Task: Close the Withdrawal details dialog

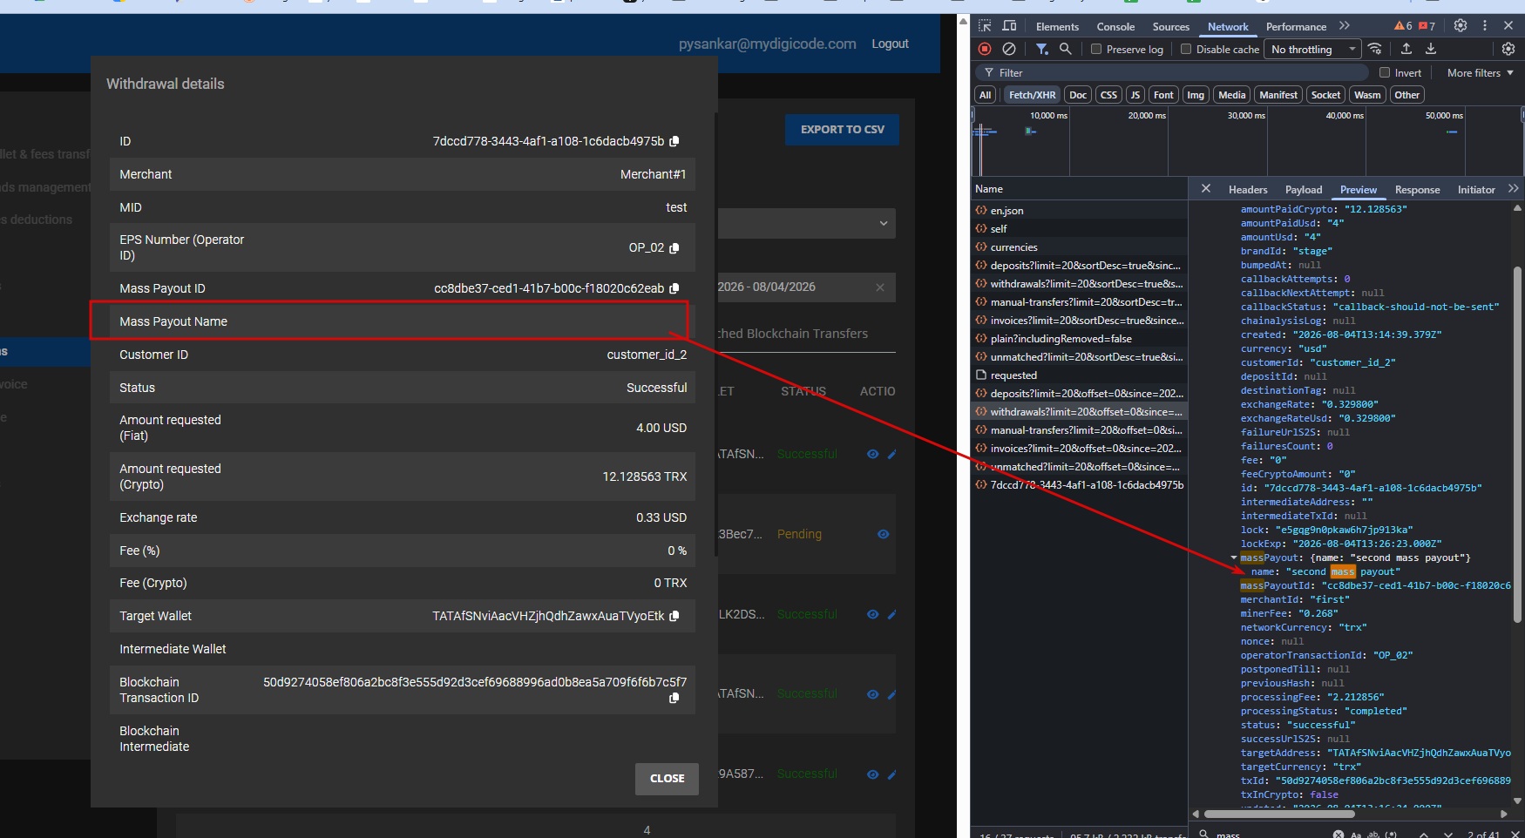Action: tap(667, 779)
